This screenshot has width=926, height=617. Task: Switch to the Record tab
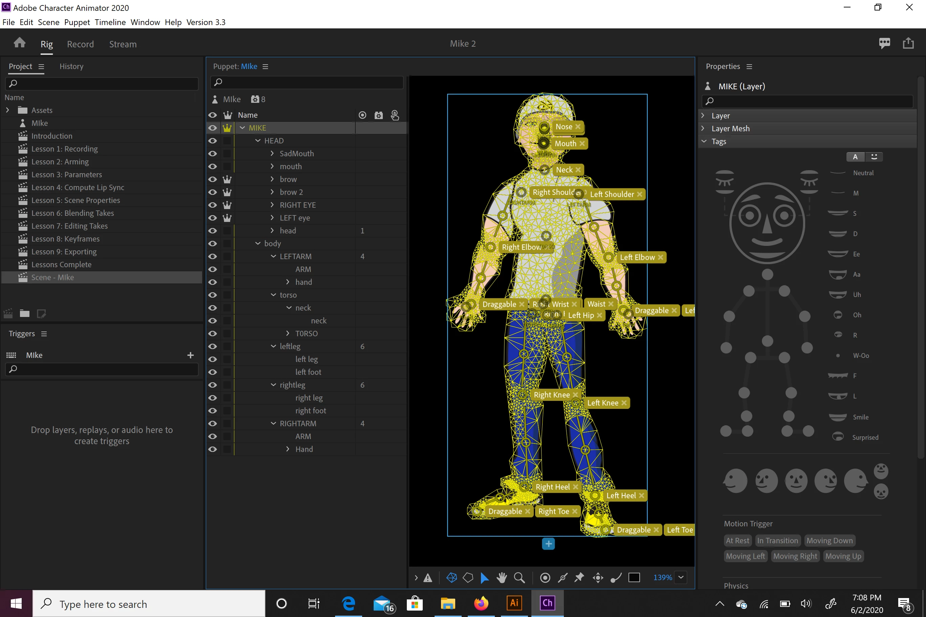[80, 44]
